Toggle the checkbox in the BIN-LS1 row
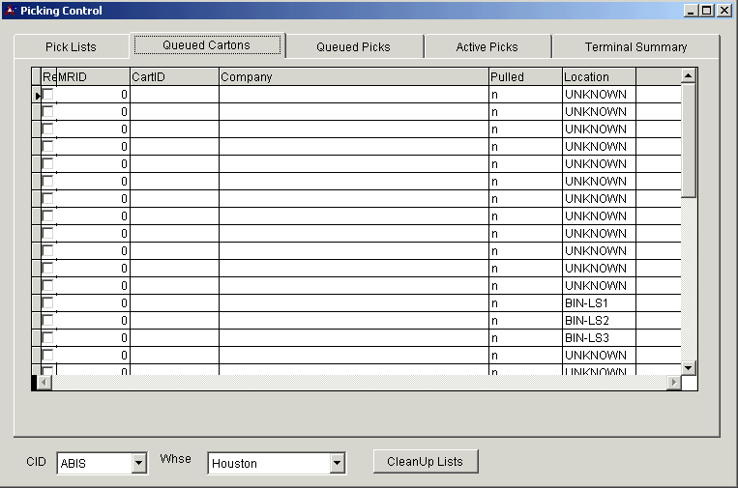The image size is (738, 488). point(47,303)
